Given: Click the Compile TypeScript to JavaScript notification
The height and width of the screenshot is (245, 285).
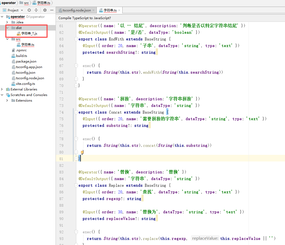Looking at the screenshot, I should click(x=85, y=18).
